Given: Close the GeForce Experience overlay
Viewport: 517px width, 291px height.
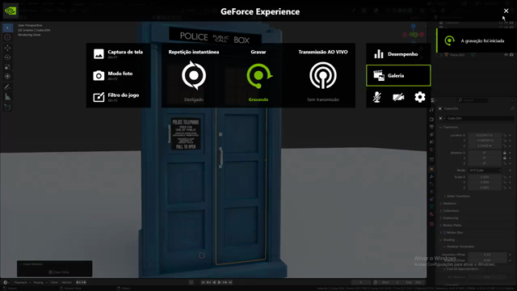Looking at the screenshot, I should [506, 11].
